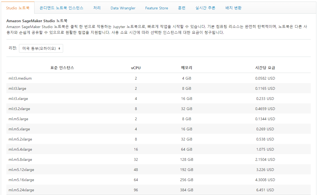Click the vCPU value 96
Viewport: 318px width, 195px height.
pos(136,190)
